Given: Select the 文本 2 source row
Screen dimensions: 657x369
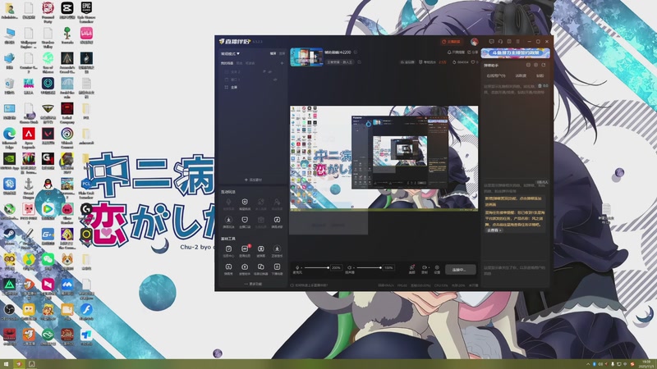Looking at the screenshot, I should pos(253,72).
